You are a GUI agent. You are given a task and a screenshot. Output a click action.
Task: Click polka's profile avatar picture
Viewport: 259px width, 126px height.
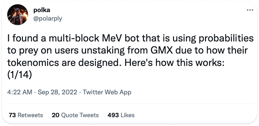pos(18,15)
